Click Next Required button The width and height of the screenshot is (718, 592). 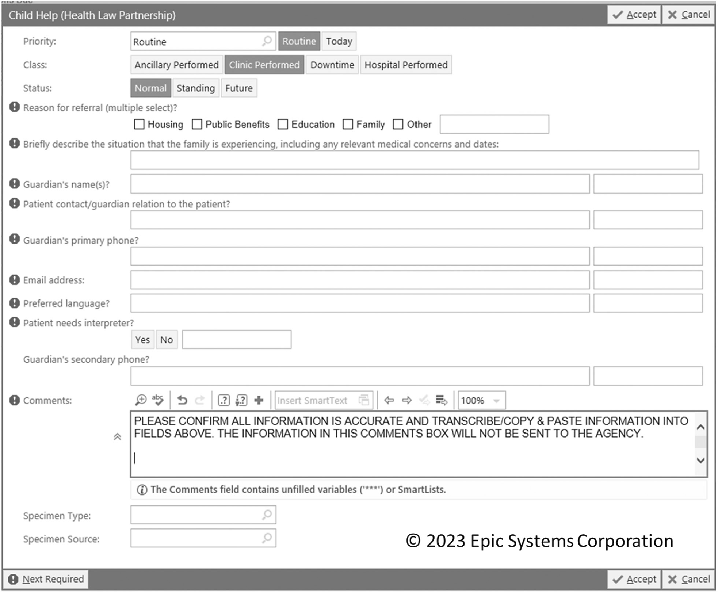[46, 579]
